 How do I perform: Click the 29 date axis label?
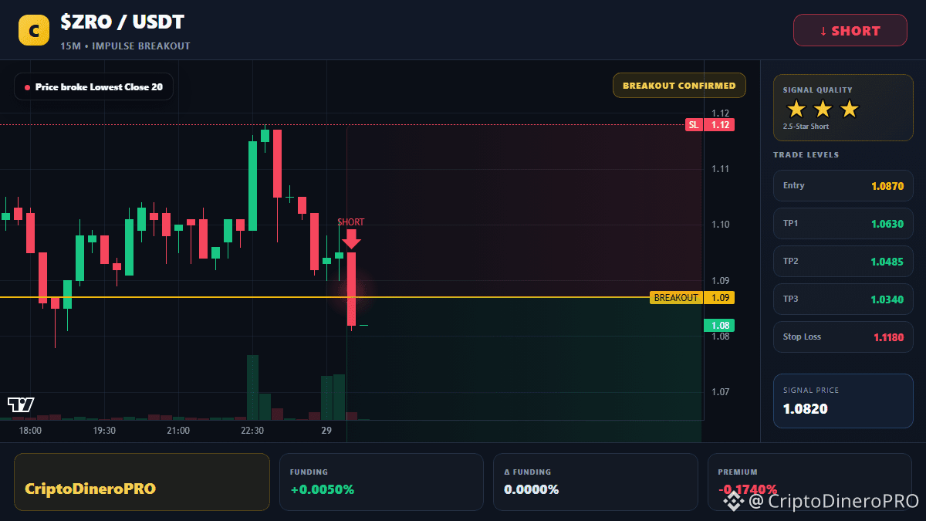326,431
